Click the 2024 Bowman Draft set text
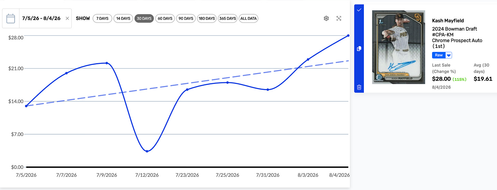Screen dimensions: 497x190 pyautogui.click(x=454, y=29)
